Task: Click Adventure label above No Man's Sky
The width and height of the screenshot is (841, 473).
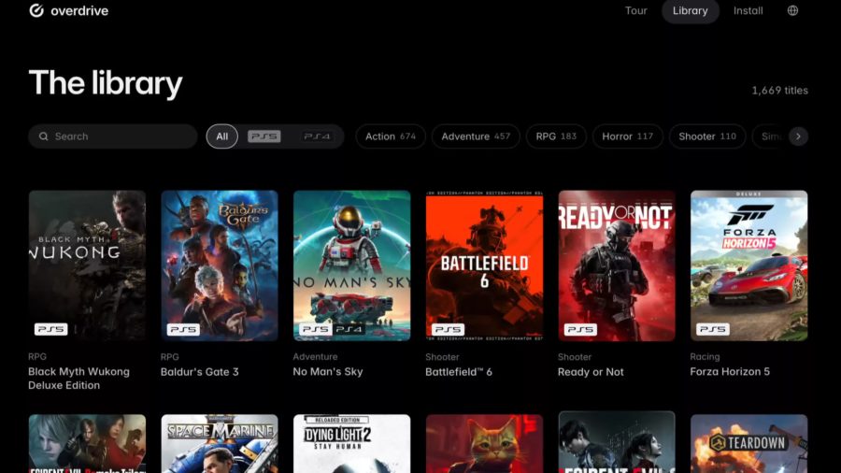Action: (x=316, y=357)
